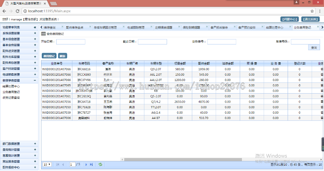Click the horizontal scrollbar below the table

180,159
